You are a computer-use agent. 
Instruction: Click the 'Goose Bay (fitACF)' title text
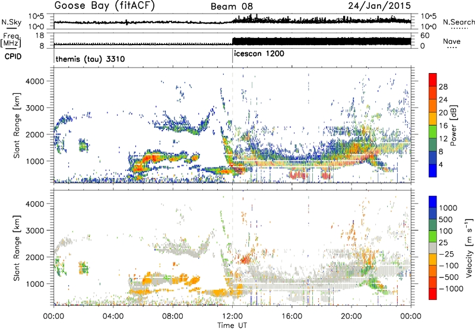point(104,6)
